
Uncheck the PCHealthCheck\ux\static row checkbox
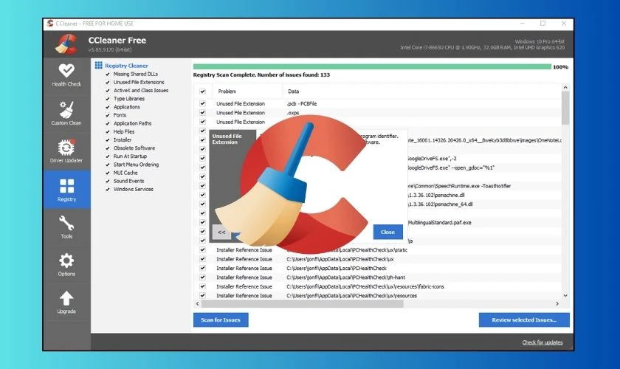[202, 250]
